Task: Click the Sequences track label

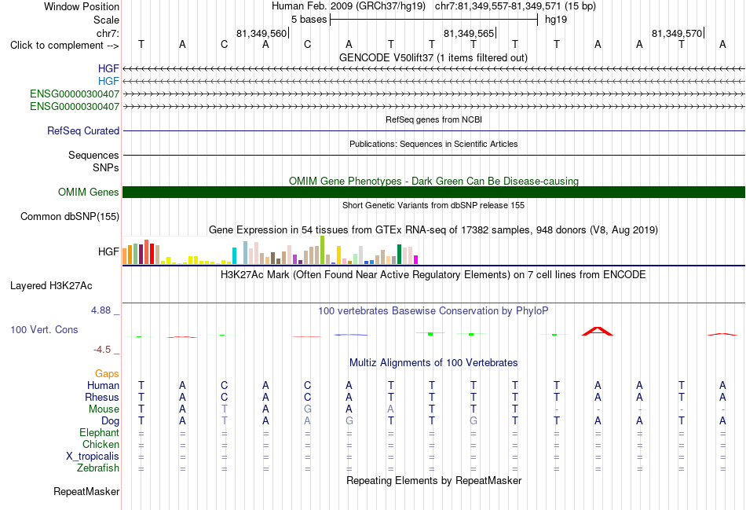Action: coord(93,156)
